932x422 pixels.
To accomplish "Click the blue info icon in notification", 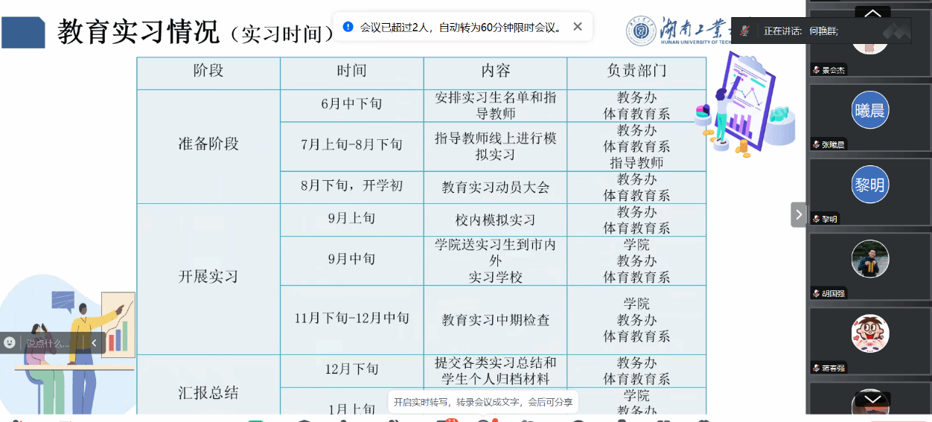I will (x=348, y=27).
